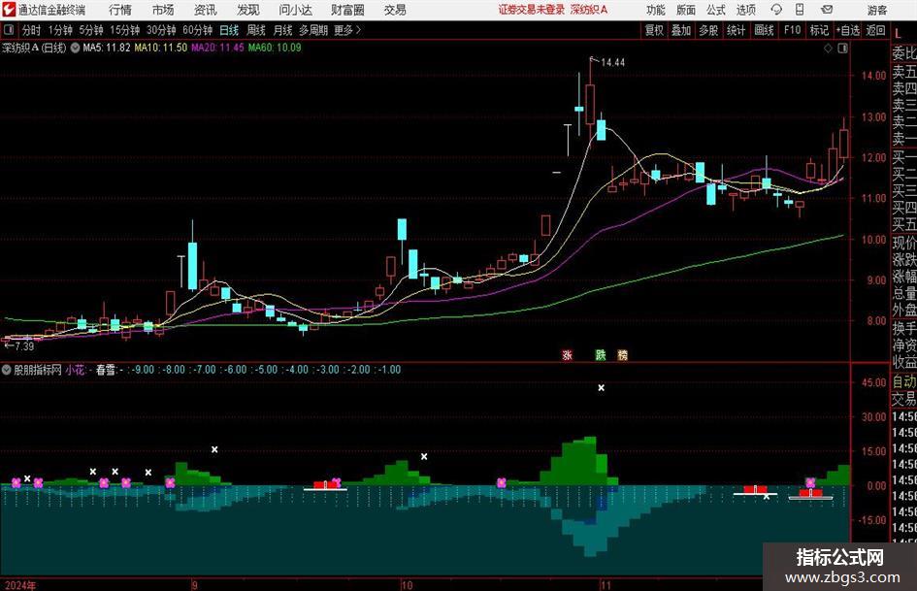This screenshot has height=591, width=917.
Task: Click the 标记 mark button
Action: coord(819,30)
